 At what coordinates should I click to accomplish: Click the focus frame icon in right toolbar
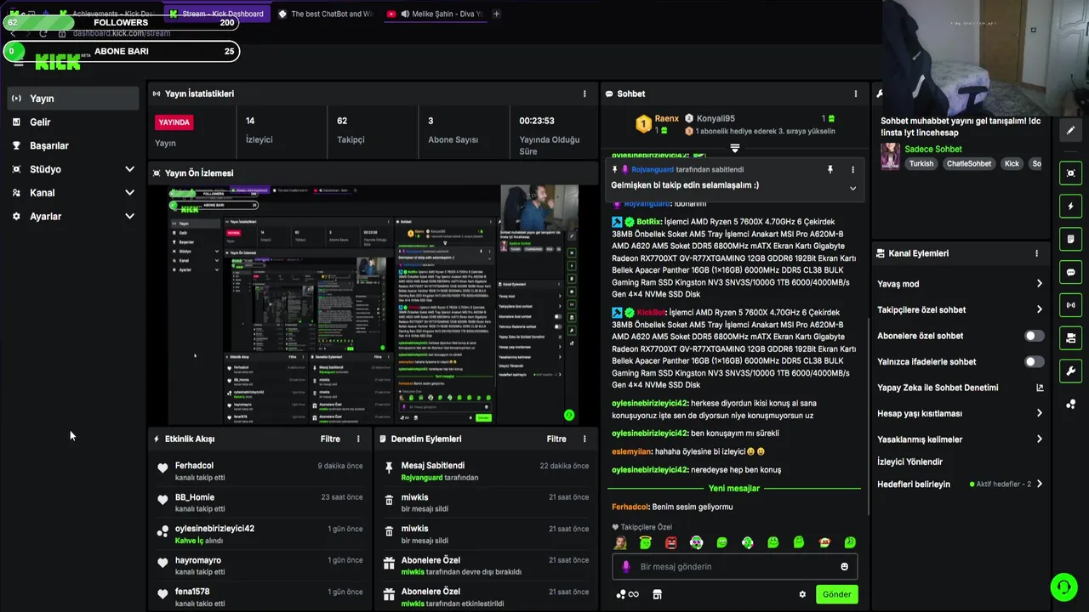(x=1071, y=173)
